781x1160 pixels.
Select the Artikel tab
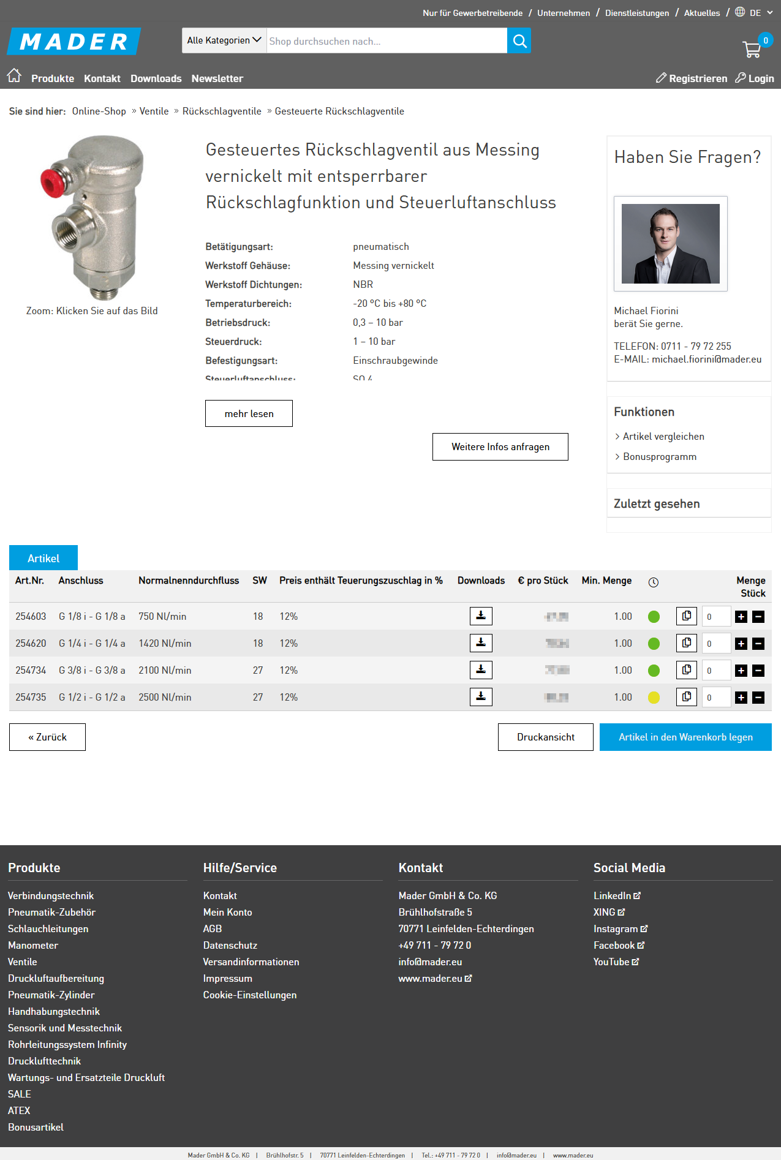(43, 558)
